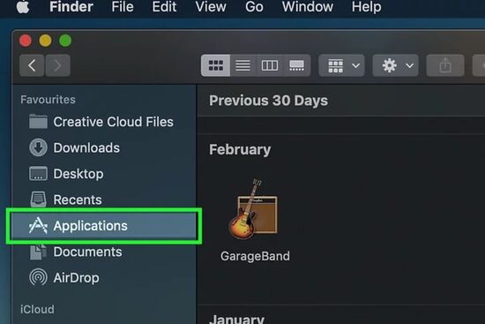Open the View menu
This screenshot has height=324, width=485.
pos(211,7)
